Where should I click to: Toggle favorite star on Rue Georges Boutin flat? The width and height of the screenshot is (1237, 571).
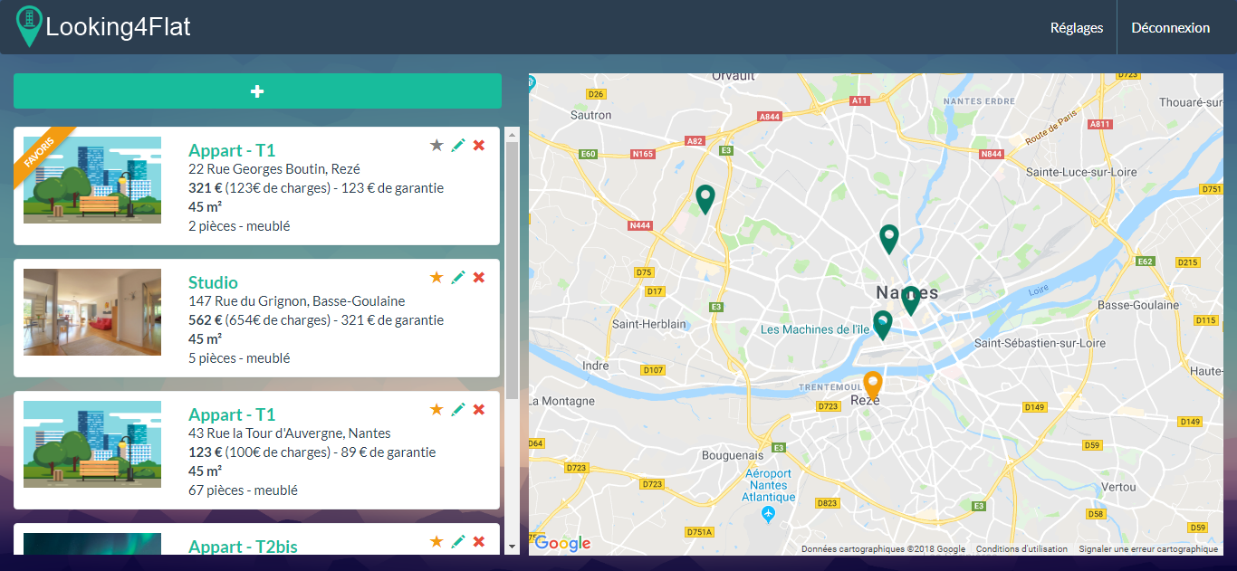tap(436, 146)
